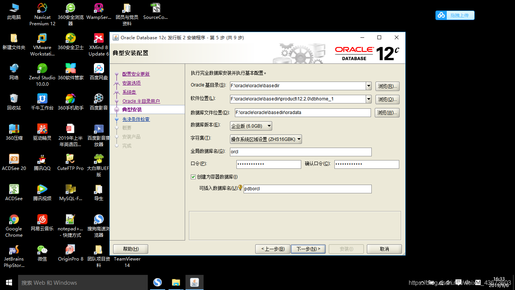Open the XMind 8 Update 6 icon
515x290 pixels.
click(x=99, y=45)
